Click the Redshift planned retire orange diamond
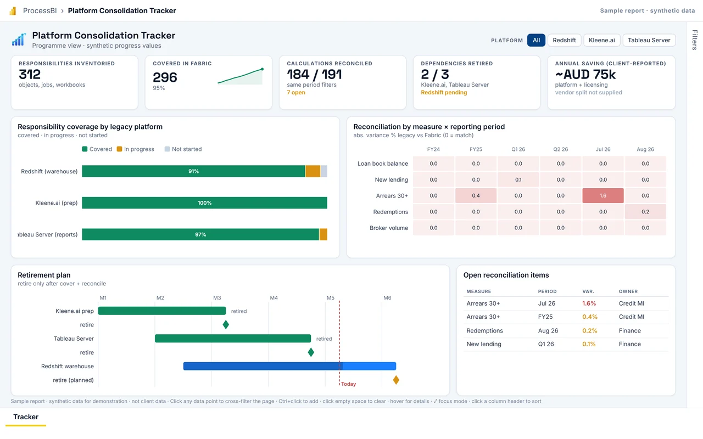This screenshot has height=439, width=703. coord(395,380)
